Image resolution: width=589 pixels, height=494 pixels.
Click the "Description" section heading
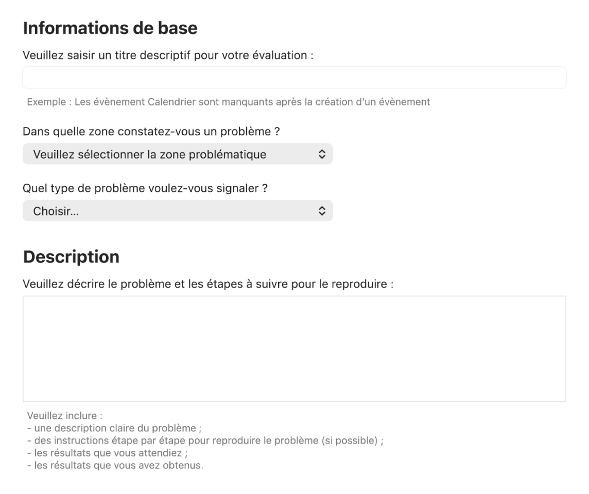tap(71, 257)
